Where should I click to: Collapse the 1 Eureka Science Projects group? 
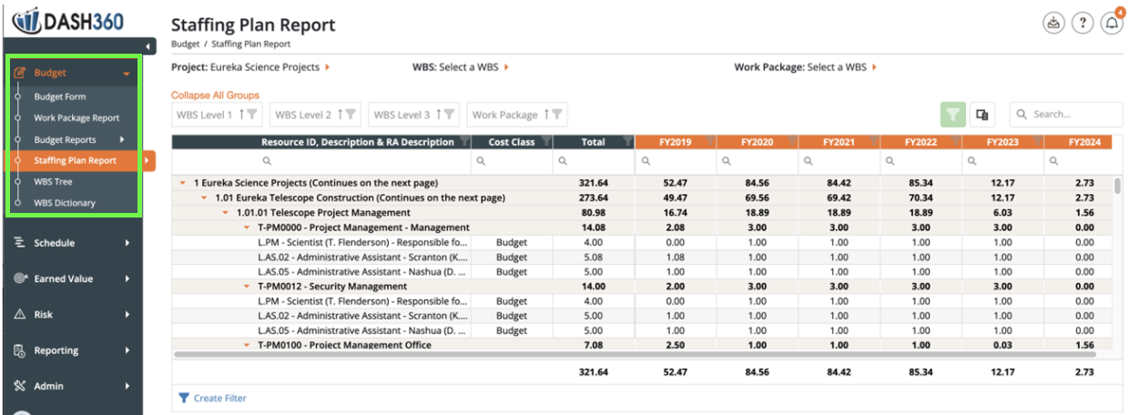coord(184,183)
